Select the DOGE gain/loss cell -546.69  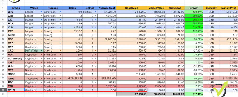pos(175,74)
